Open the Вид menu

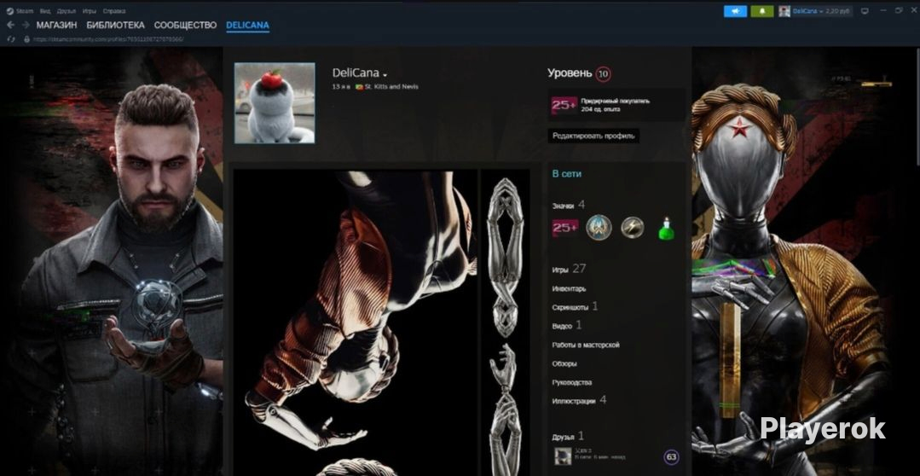45,11
